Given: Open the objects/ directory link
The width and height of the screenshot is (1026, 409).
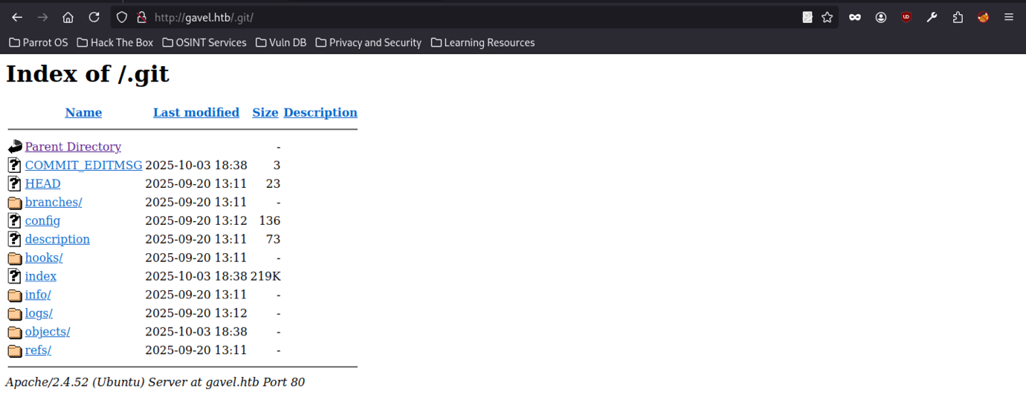Looking at the screenshot, I should coord(48,332).
